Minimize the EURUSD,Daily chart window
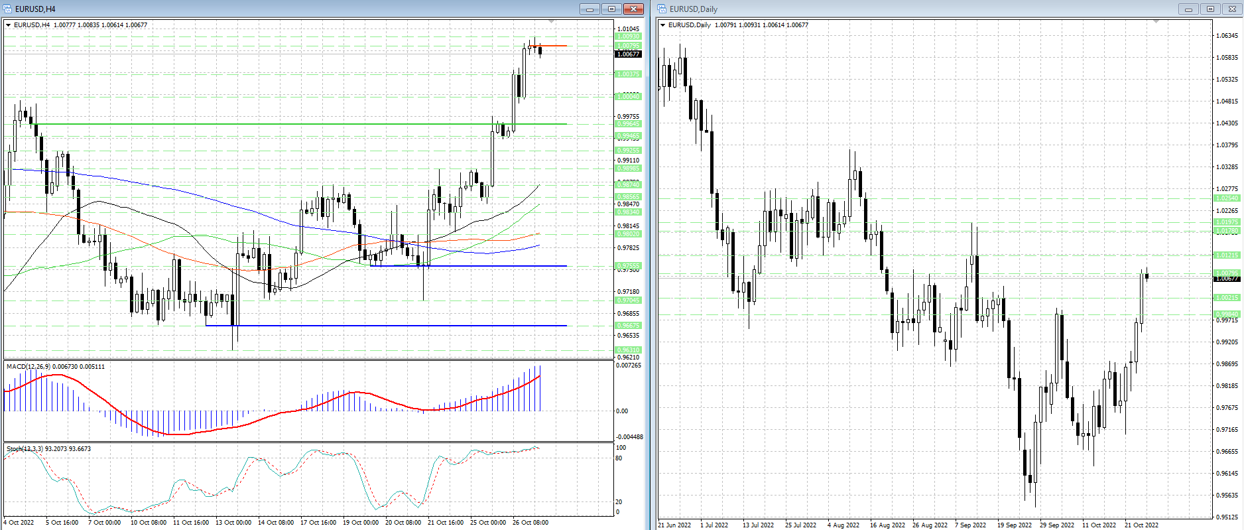The image size is (1244, 530). pyautogui.click(x=1188, y=9)
